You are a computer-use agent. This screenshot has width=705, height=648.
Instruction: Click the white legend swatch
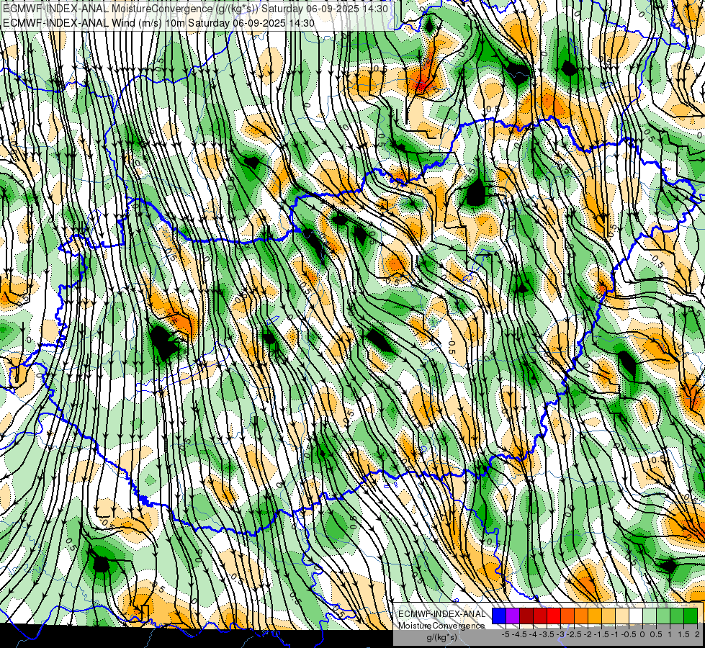pos(636,616)
